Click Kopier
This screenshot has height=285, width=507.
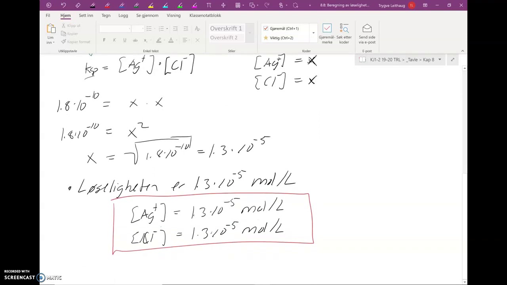click(x=69, y=34)
